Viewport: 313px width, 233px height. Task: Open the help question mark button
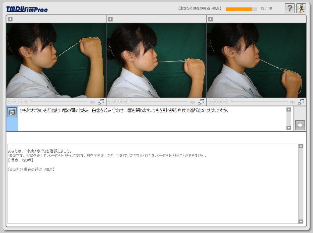[290, 8]
